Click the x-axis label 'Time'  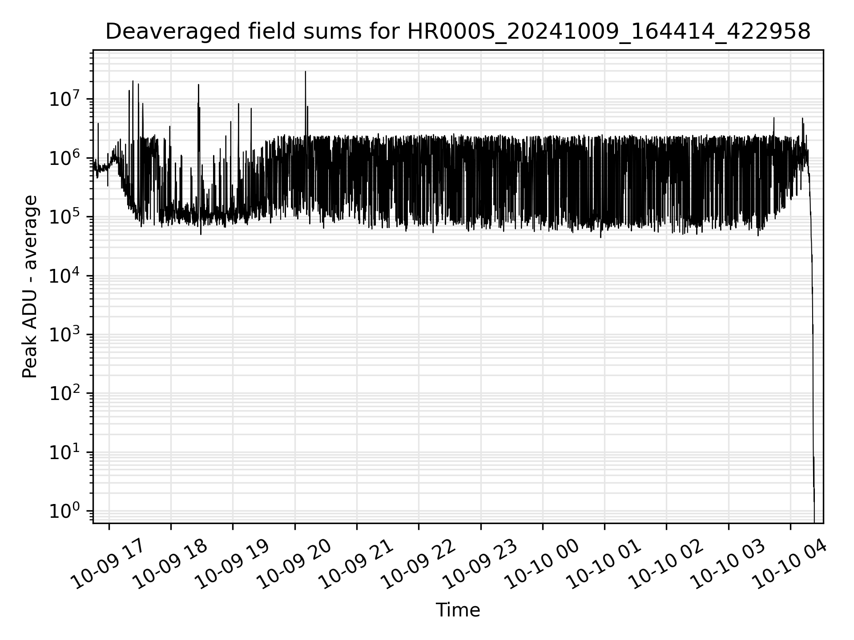pos(458,610)
